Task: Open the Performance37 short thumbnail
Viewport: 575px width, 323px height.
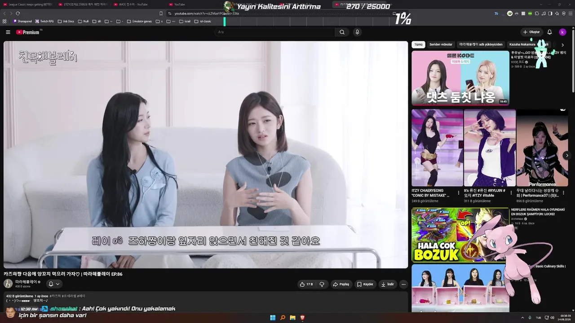Action: tap(542, 148)
